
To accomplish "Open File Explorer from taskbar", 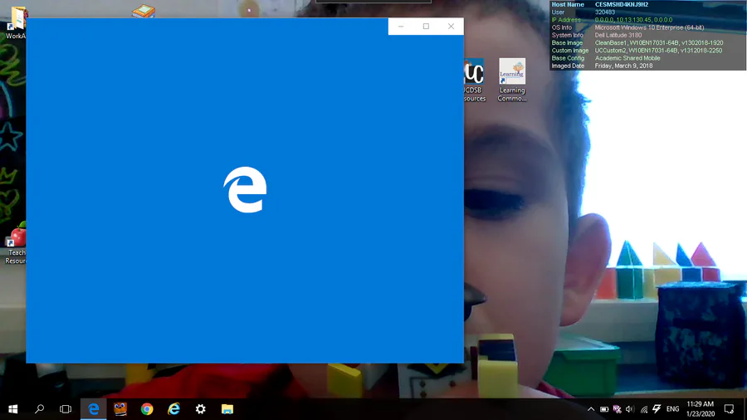I will click(227, 409).
